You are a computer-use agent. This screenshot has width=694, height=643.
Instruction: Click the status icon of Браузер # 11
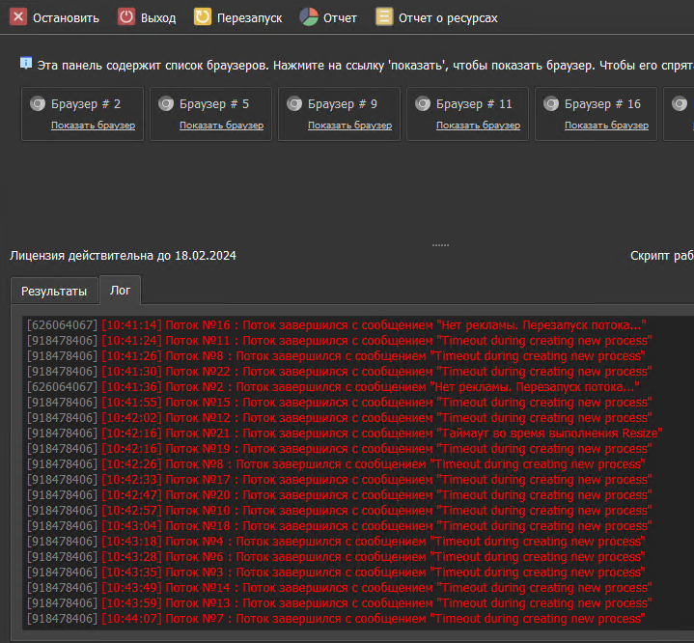coord(423,103)
